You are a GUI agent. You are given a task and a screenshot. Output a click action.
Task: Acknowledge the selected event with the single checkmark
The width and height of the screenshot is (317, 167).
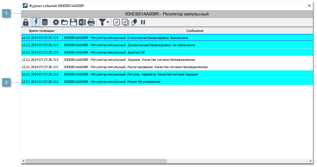(x=117, y=22)
